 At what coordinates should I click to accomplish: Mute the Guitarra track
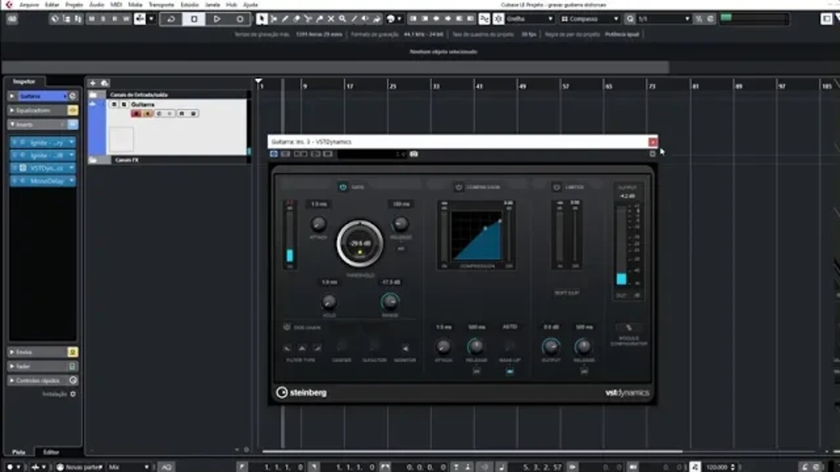pos(114,104)
